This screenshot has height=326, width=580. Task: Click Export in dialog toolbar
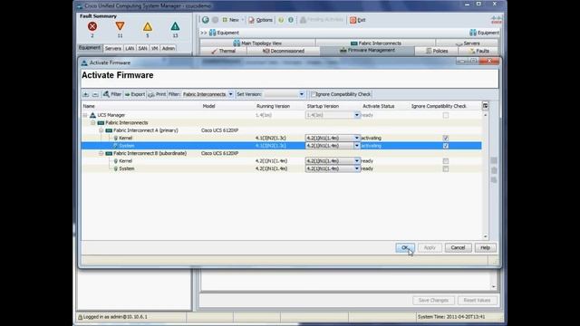click(135, 94)
